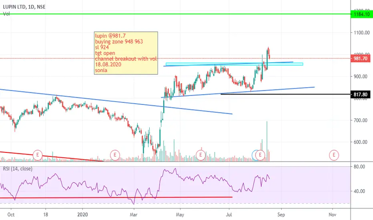Click the RSI (14, close) indicator label
This screenshot has width=373, height=220.
[18, 169]
